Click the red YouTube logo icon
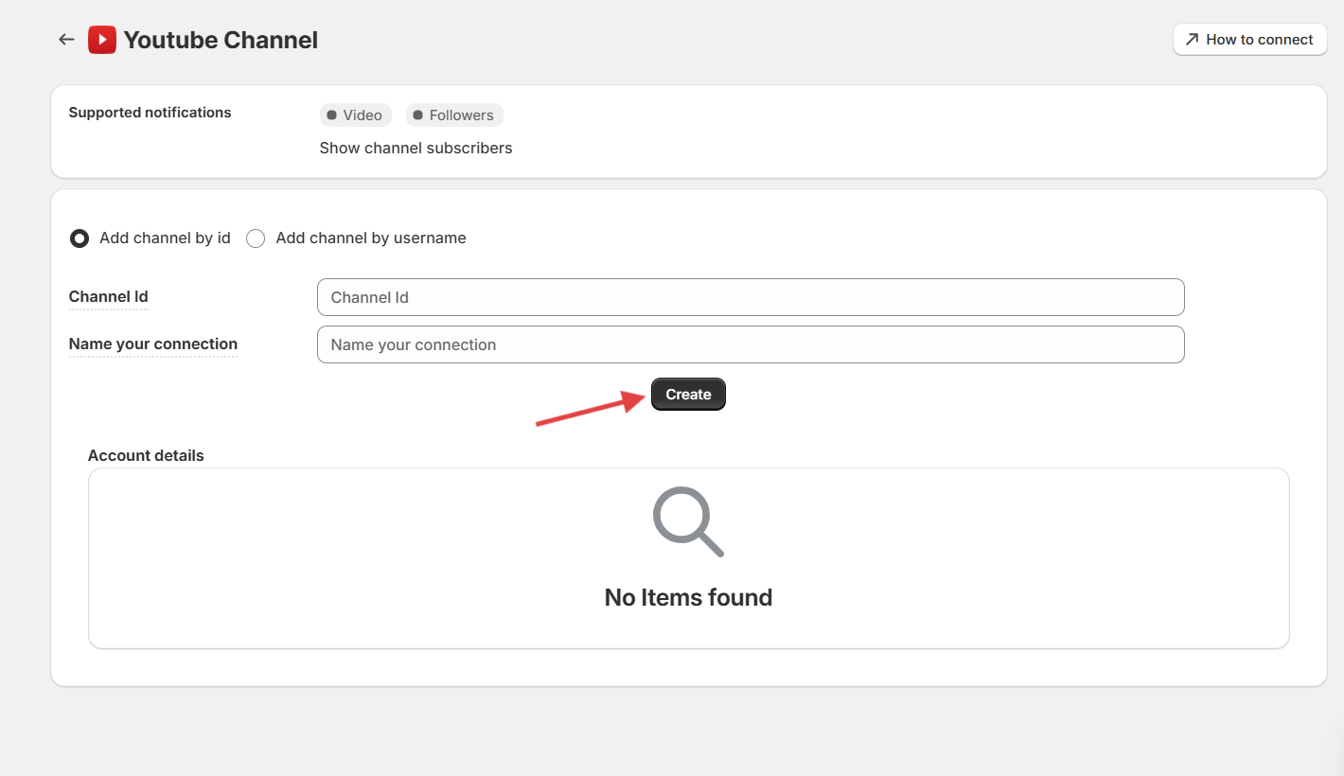This screenshot has height=776, width=1344. 102,40
